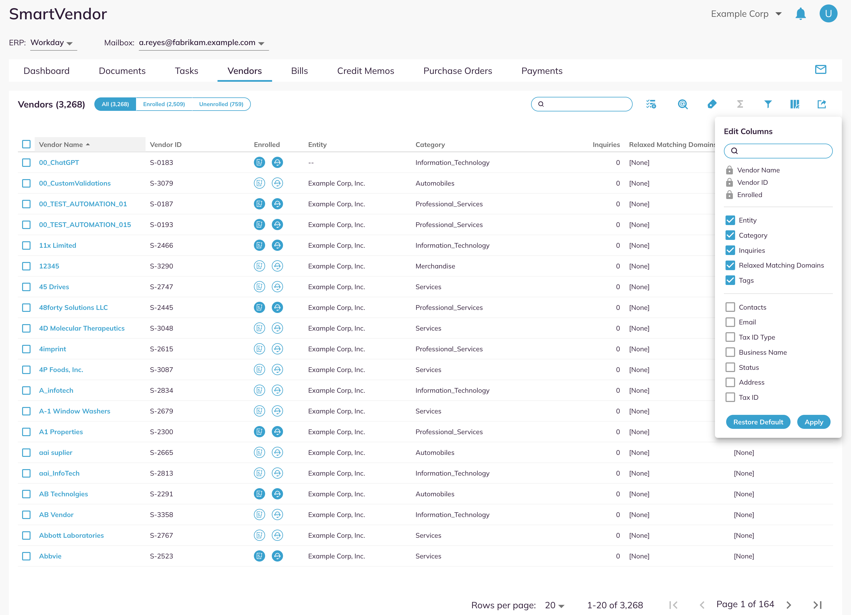Image resolution: width=851 pixels, height=615 pixels.
Task: Go to the next page arrow
Action: pos(789,605)
